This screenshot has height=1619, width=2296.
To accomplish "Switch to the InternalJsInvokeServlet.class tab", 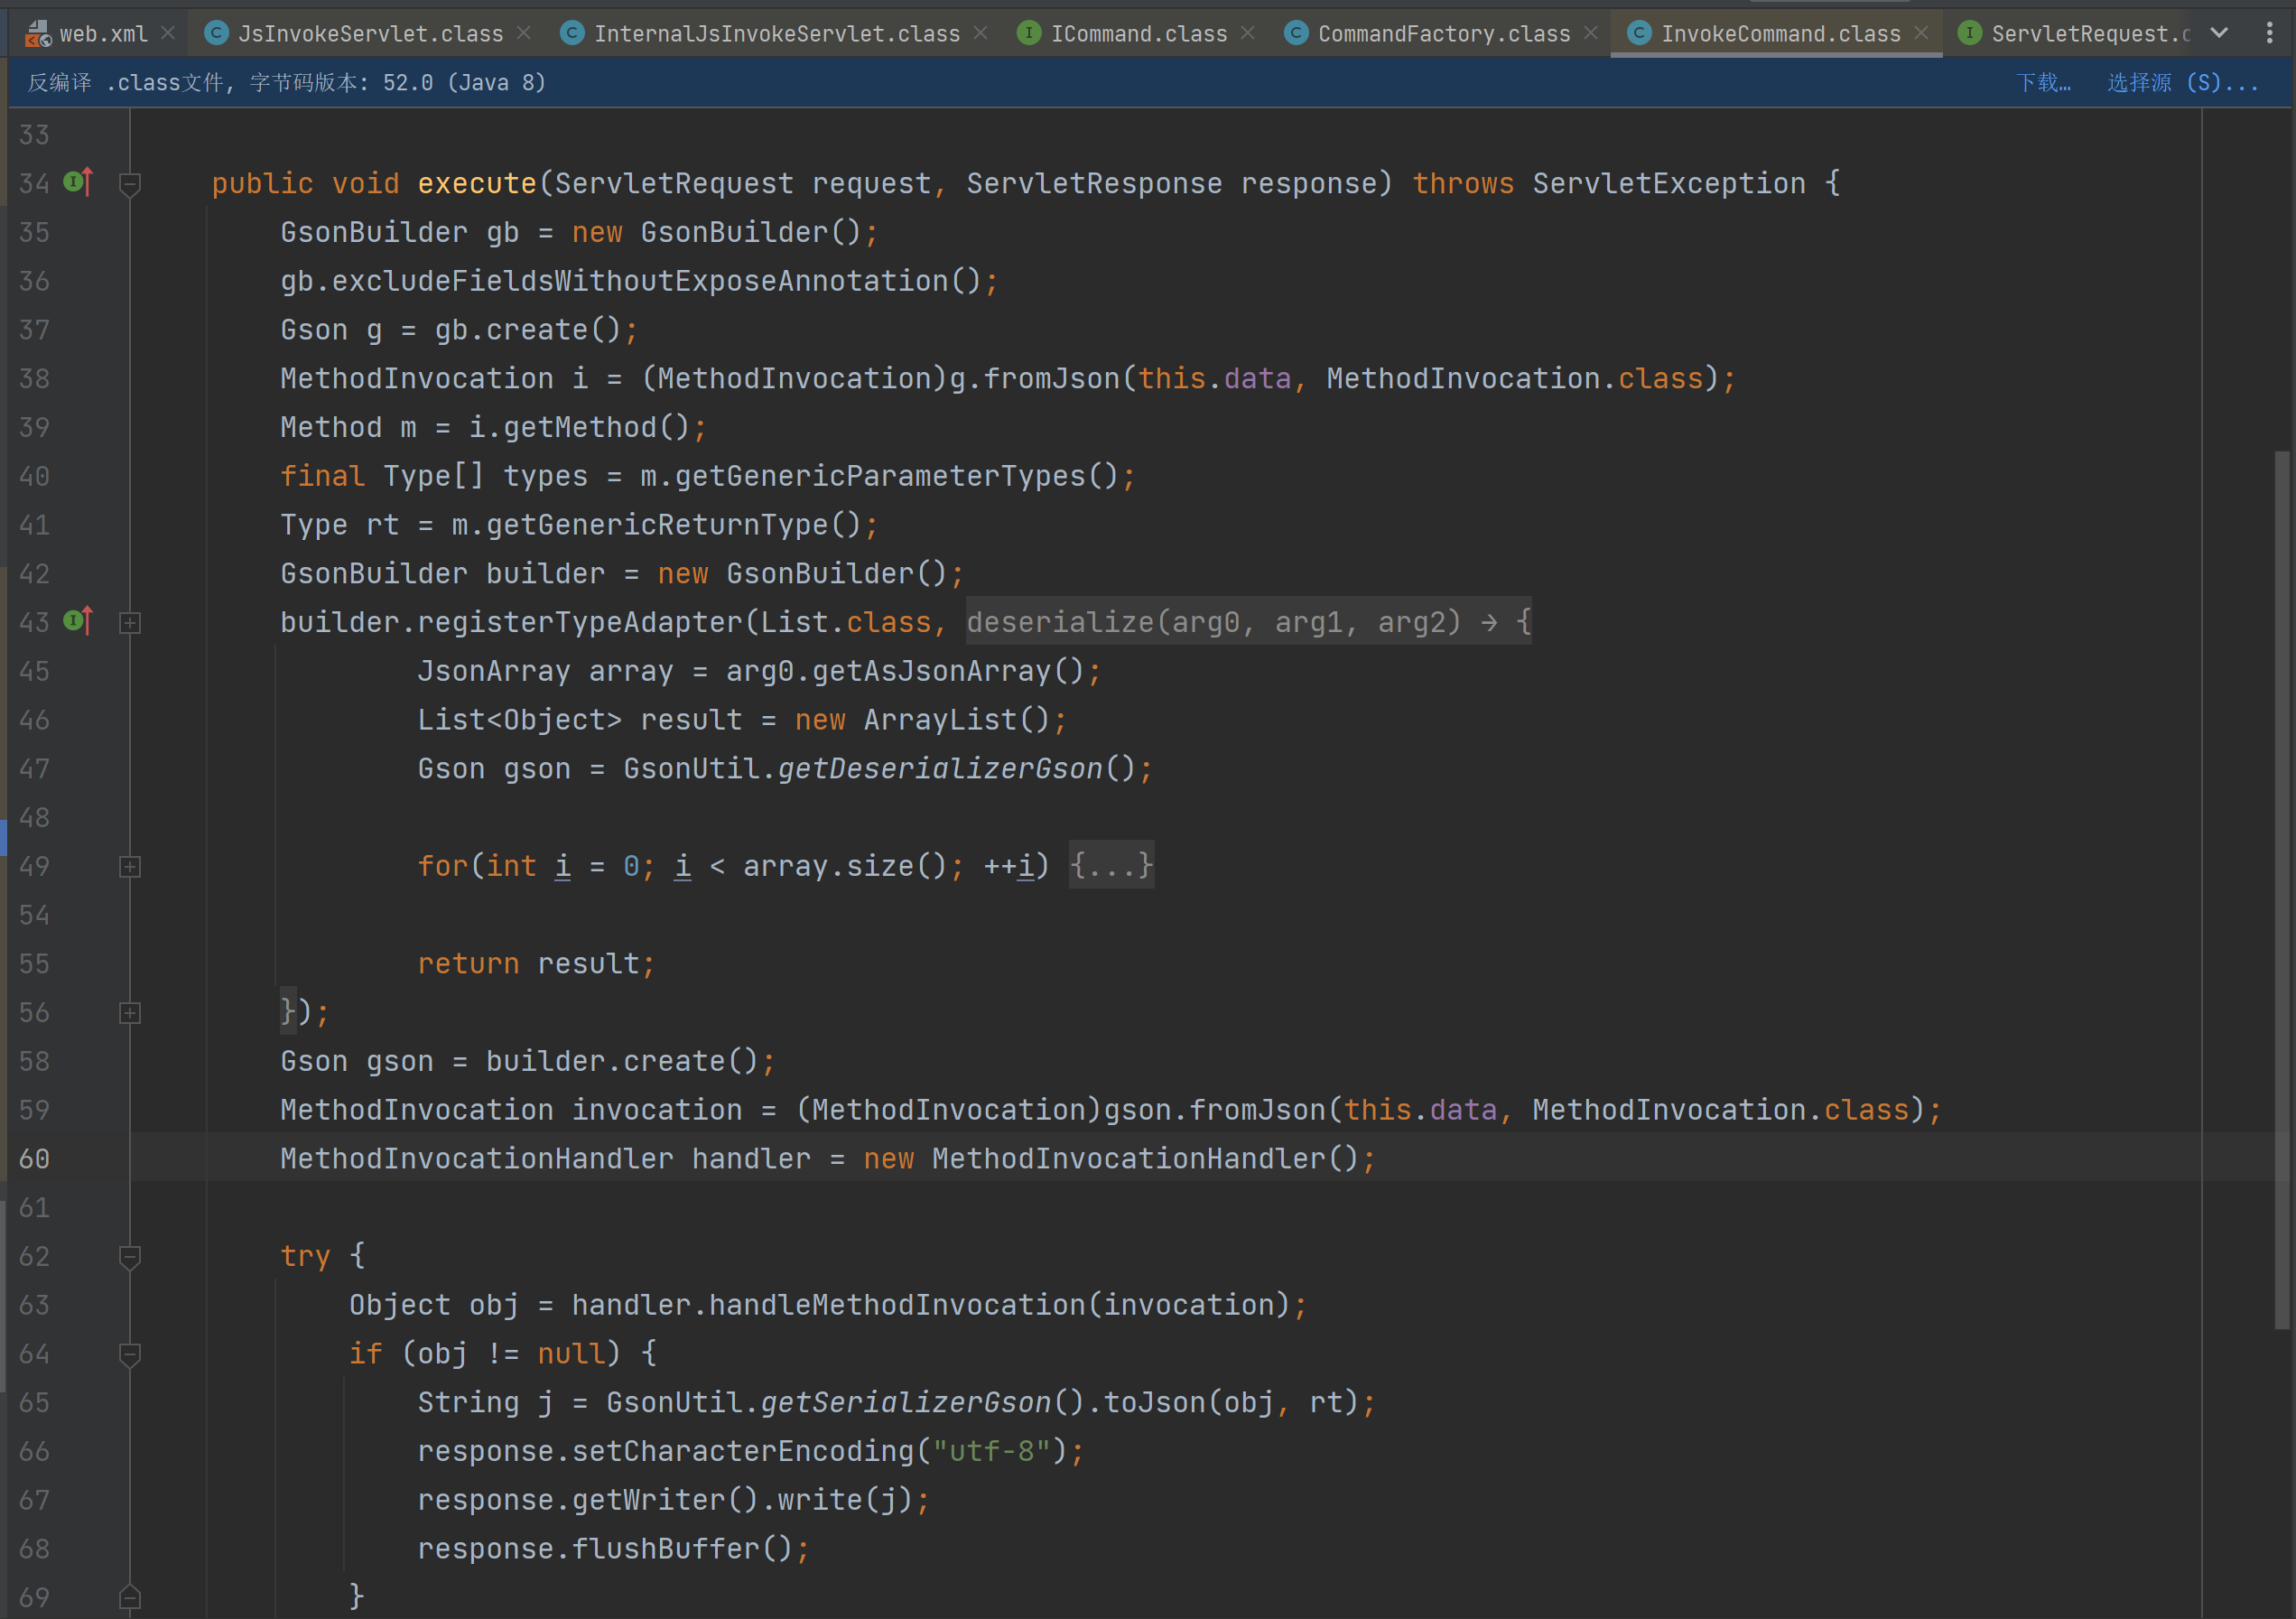I will (x=776, y=34).
